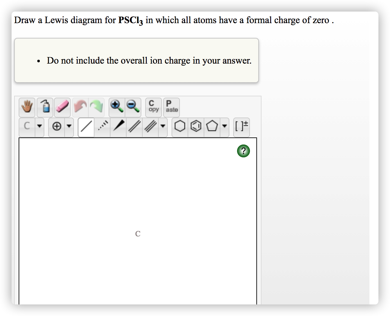Choose the double bond tool

[134, 127]
